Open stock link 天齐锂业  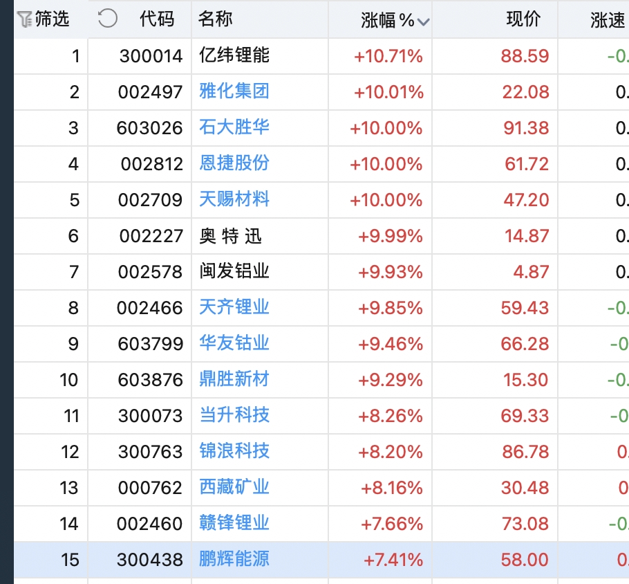pos(234,307)
